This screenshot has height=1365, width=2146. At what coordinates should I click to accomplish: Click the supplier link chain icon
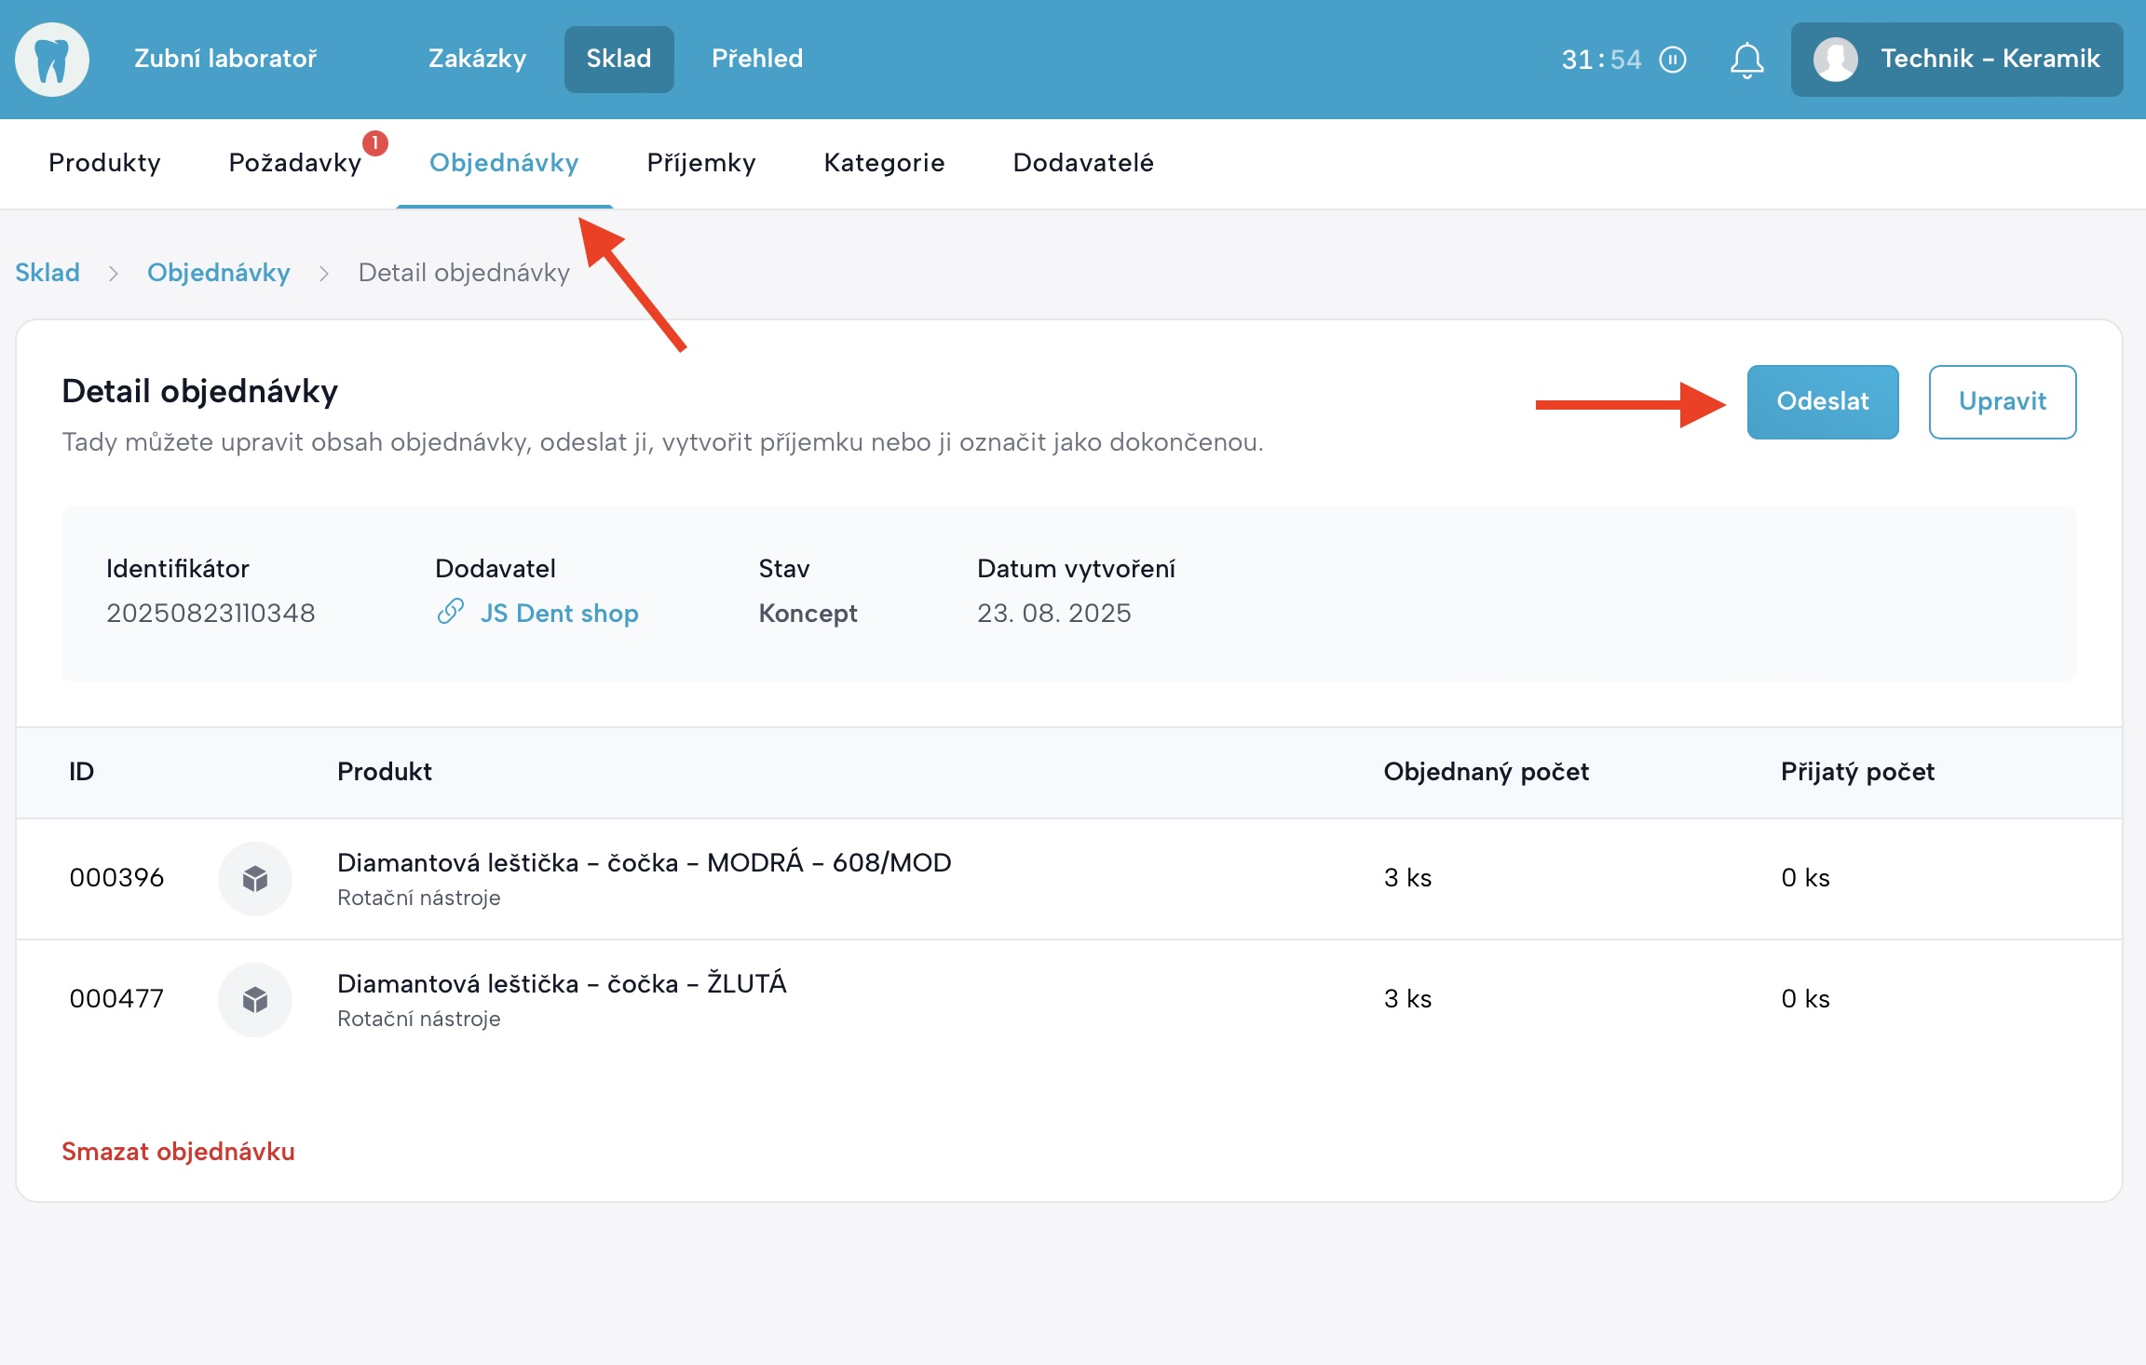point(451,612)
